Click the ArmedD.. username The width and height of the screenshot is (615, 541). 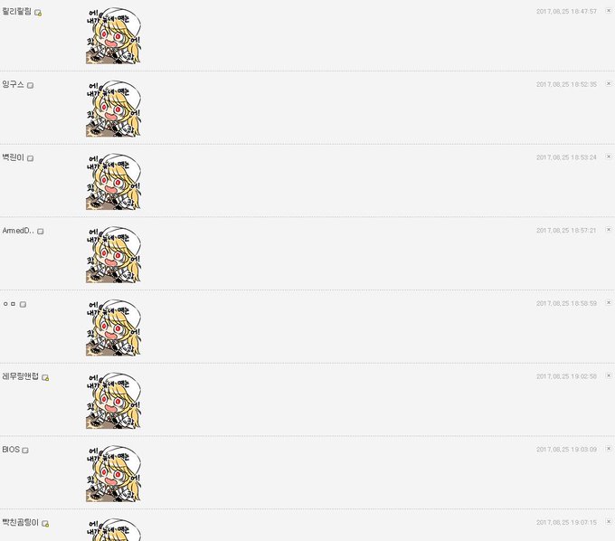pos(18,231)
